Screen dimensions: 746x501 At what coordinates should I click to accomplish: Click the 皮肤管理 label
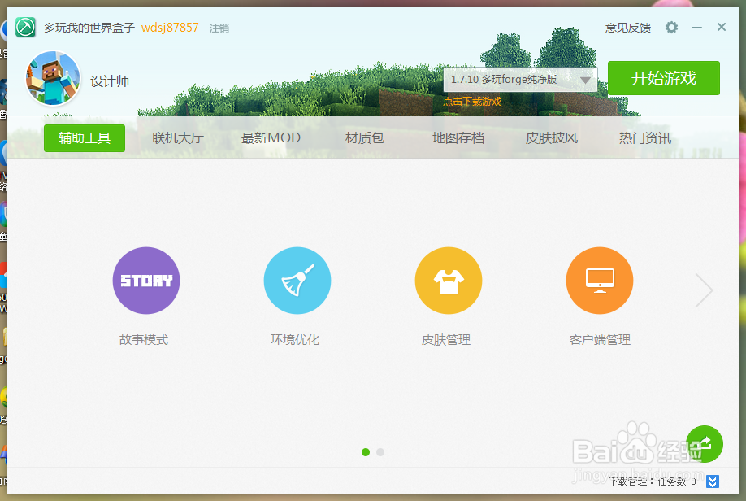tap(446, 339)
